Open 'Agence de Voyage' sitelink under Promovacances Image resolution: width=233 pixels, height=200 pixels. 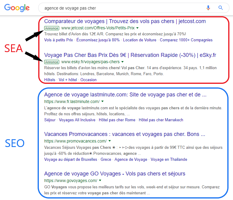tap(131, 160)
